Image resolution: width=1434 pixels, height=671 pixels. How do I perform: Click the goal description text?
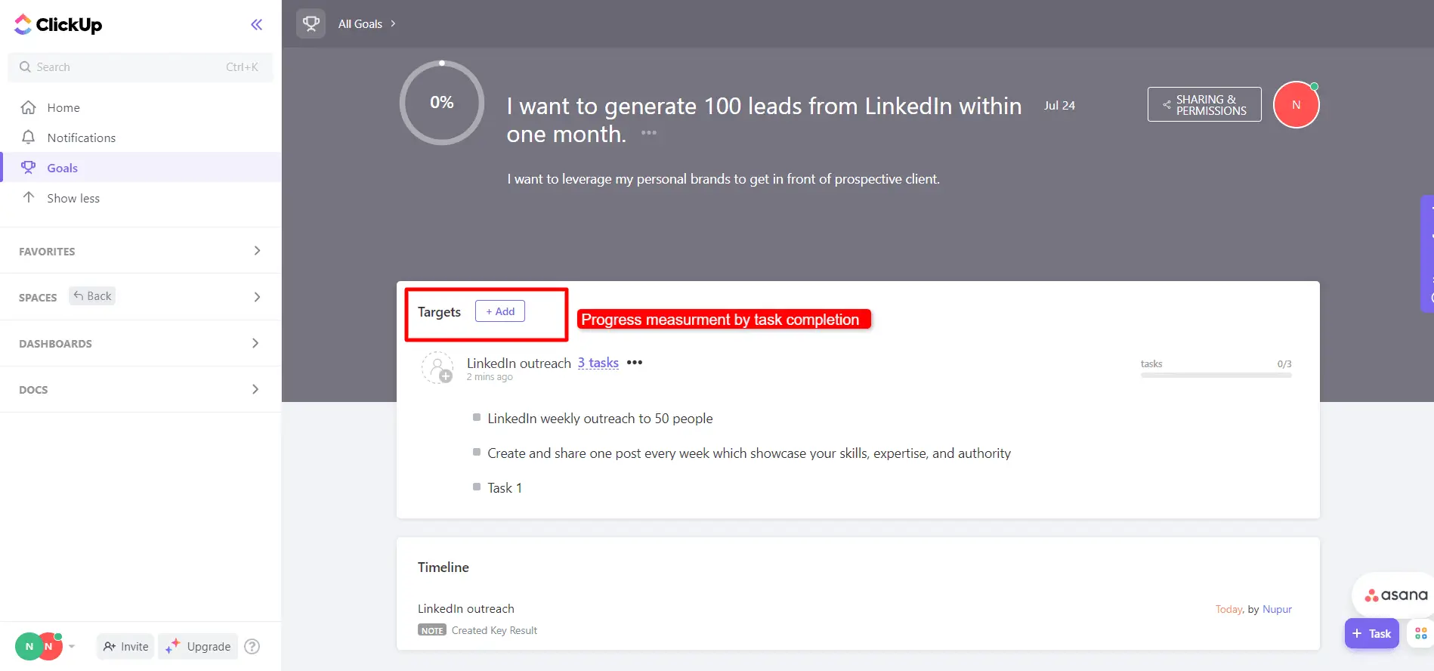723,179
